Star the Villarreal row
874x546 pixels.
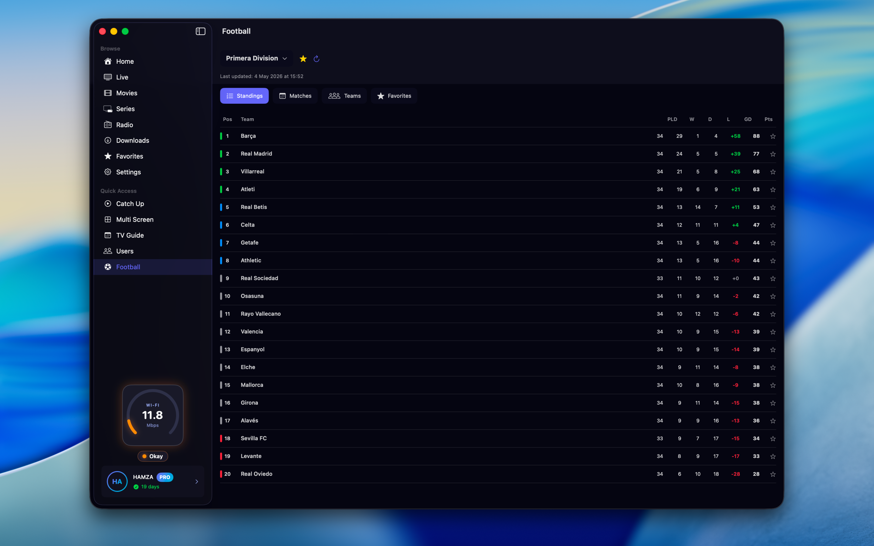[x=773, y=172]
